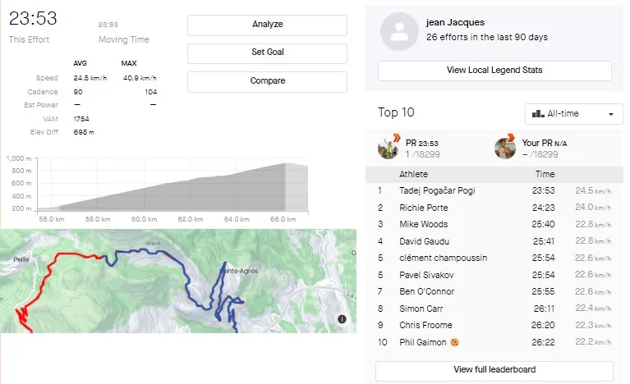630x384 pixels.
Task: Click the Athlete column header
Action: pyautogui.click(x=413, y=174)
